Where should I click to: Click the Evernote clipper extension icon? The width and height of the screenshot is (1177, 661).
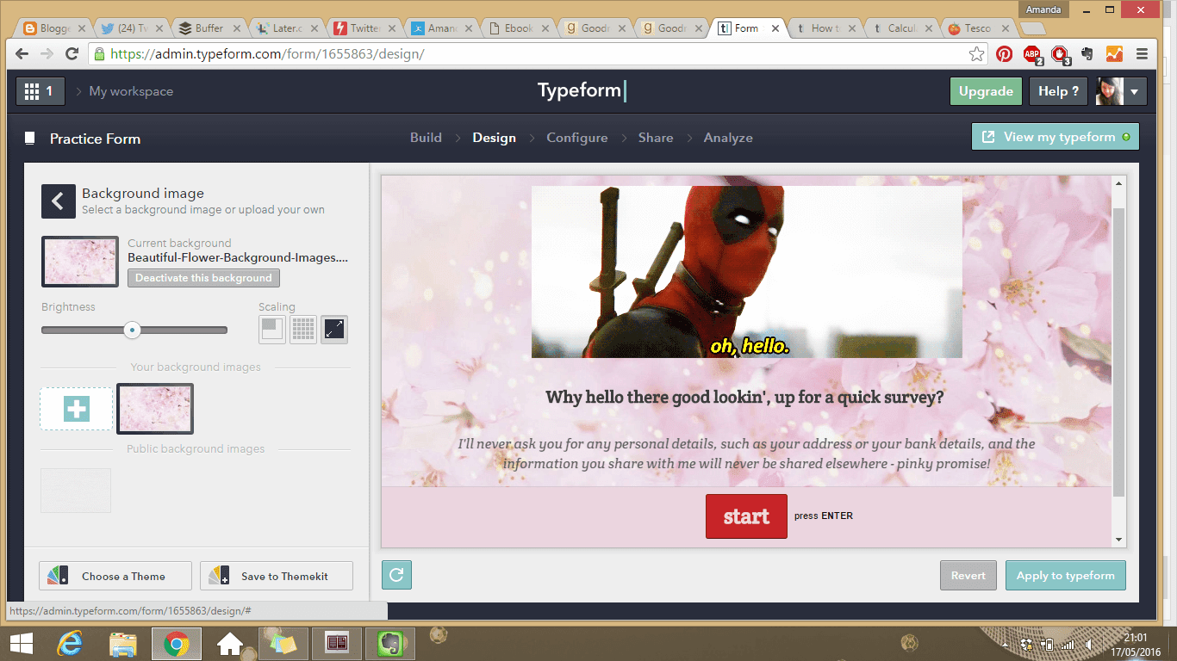[x=1087, y=54]
